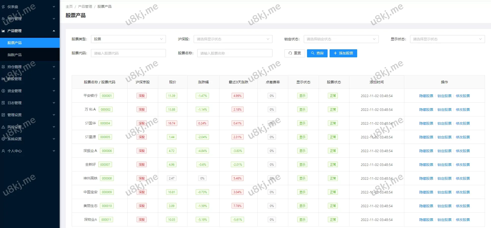Viewport: 491px width, 228px height.
Task: Click the person icon beside 个人中心
Action: pyautogui.click(x=3, y=151)
